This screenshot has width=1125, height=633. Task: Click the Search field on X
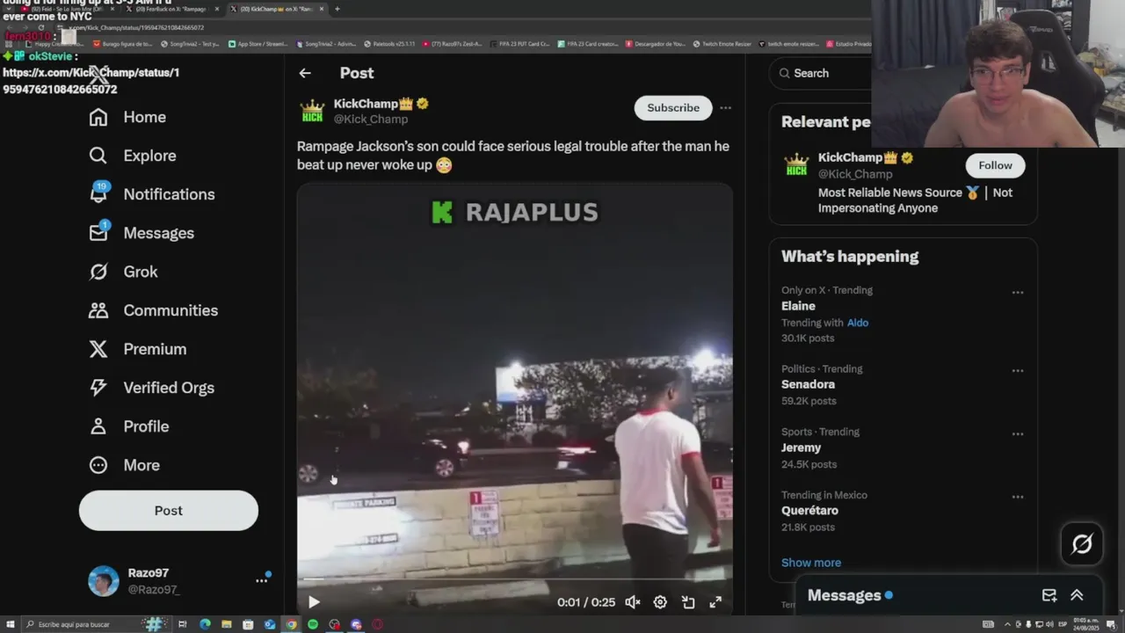(822, 73)
